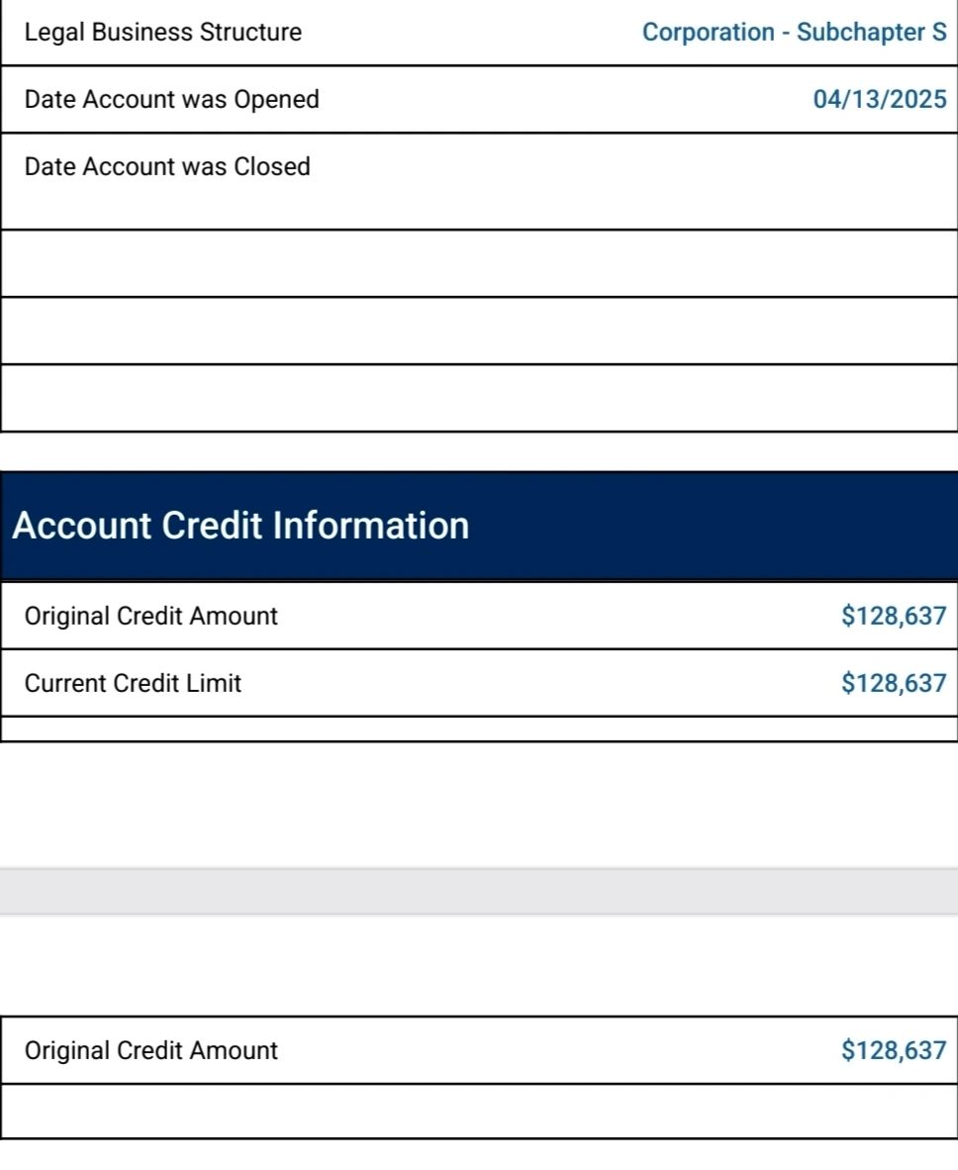958x1170 pixels.
Task: Click the white space between Current Credit Limit table and gray bar
Action: tap(479, 805)
